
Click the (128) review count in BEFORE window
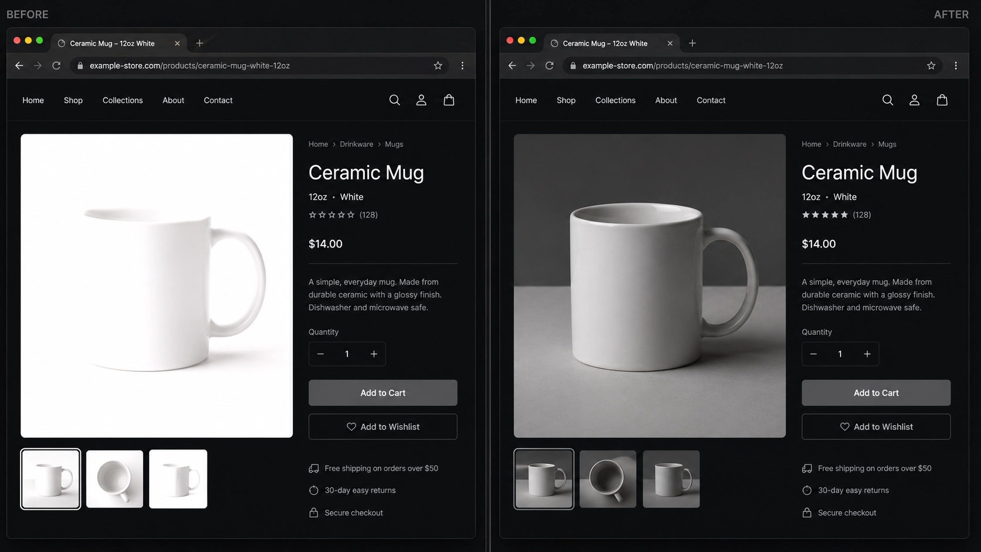point(368,215)
